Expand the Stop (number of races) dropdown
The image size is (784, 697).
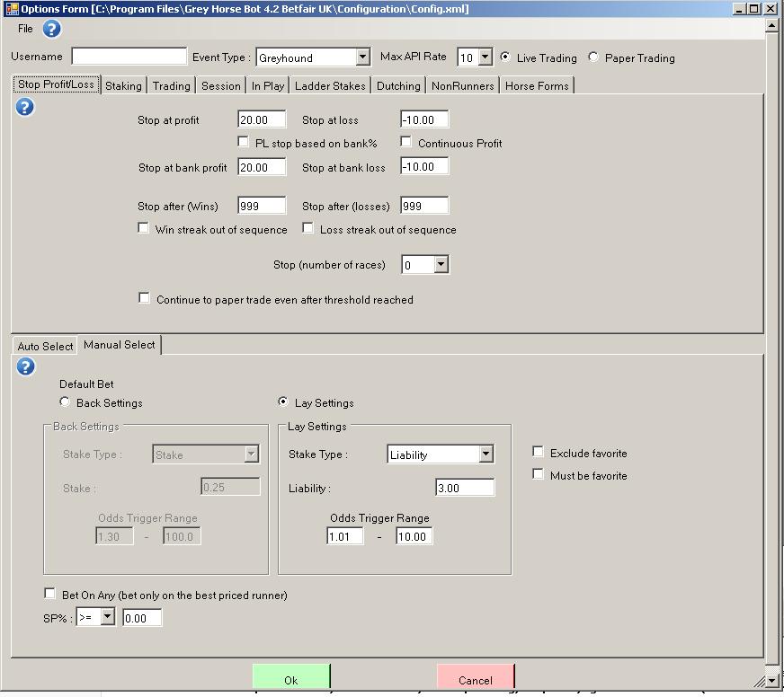pos(441,264)
